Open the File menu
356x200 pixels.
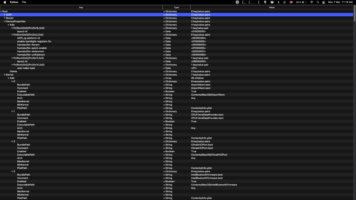coord(24,2)
